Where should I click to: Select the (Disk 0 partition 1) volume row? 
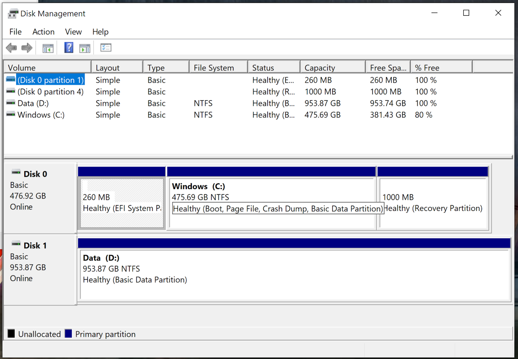pos(259,80)
